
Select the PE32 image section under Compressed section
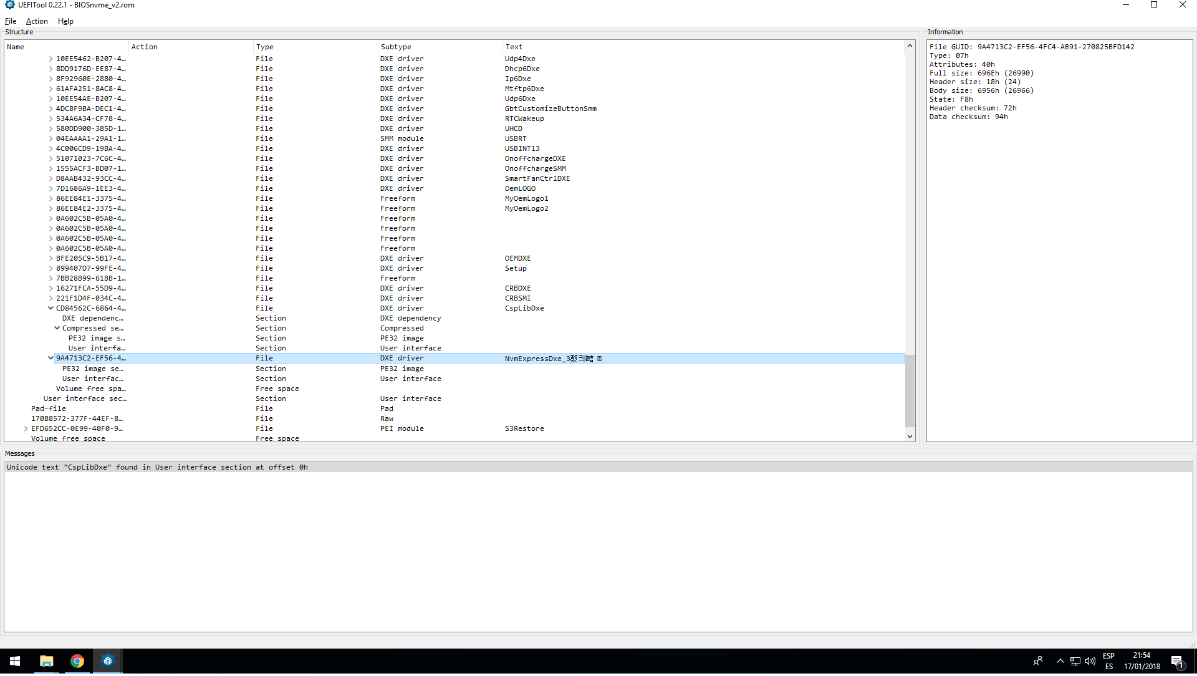(454, 339)
